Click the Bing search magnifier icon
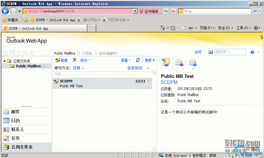 point(255,11)
